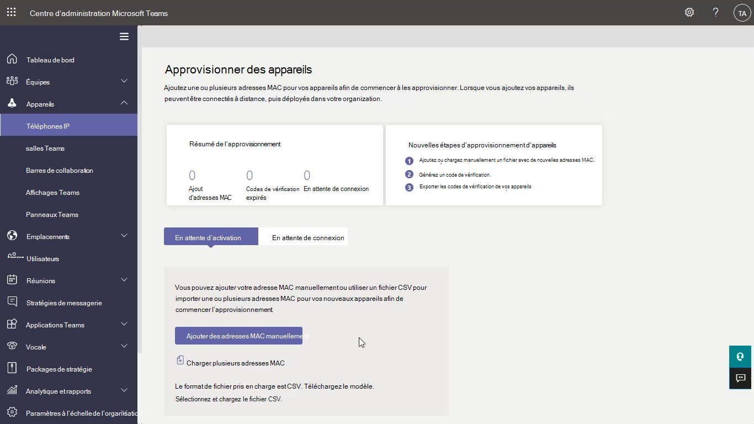Click Charger plusieurs adresses MAC link
This screenshot has width=754, height=424.
coord(236,363)
